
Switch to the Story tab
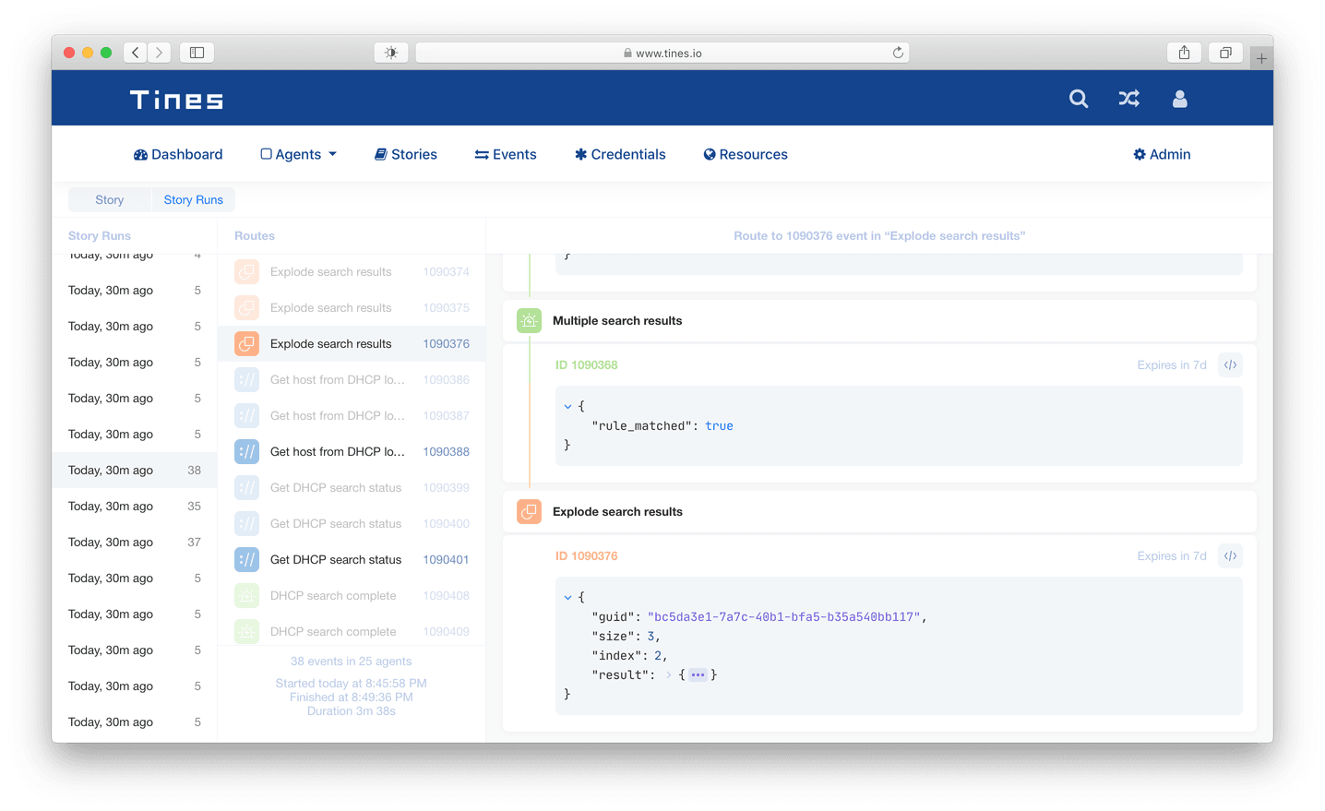[x=109, y=200]
